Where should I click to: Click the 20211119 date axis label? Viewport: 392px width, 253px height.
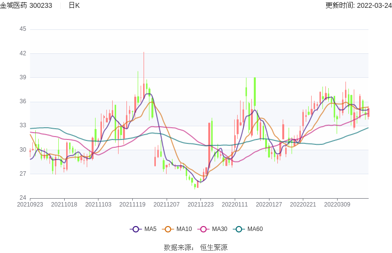132,204
